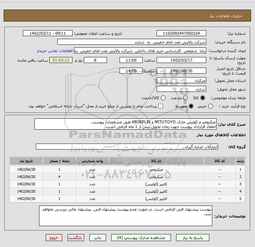Click the اطلاعات کالاهای مورد نیاز section heading
The height and width of the screenshot is (247, 255).
221,135
